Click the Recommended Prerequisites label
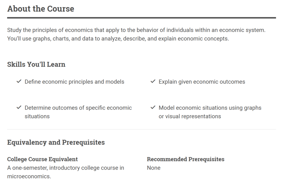This screenshot has width=286, height=185. (186, 159)
